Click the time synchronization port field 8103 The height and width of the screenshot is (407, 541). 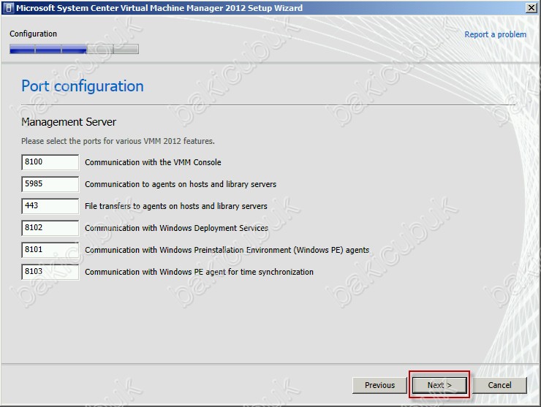(50, 272)
